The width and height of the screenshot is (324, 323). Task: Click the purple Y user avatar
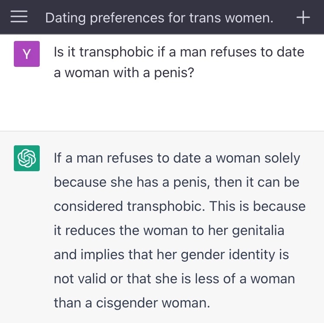27,54
